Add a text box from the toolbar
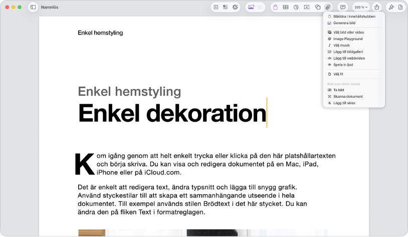The height and width of the screenshot is (237, 408). click(x=307, y=8)
